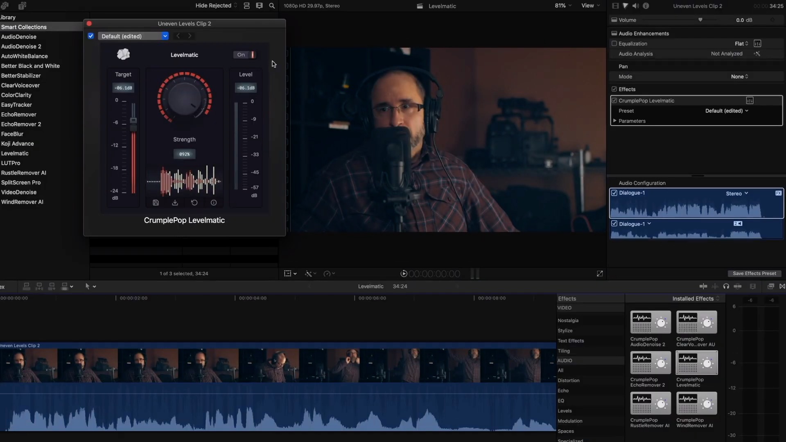
Task: Click the audio analysis magic wand icon
Action: [757, 54]
